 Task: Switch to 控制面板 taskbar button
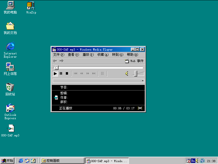coord(63,161)
